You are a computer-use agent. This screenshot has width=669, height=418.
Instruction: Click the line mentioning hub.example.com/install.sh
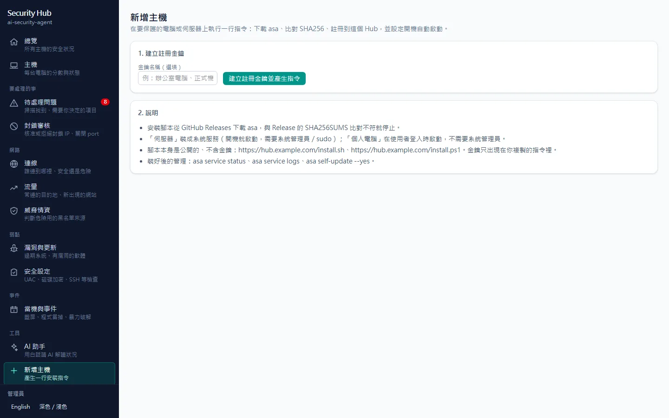point(352,150)
